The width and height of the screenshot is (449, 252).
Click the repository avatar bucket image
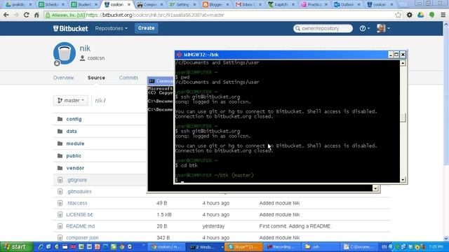pos(65,53)
